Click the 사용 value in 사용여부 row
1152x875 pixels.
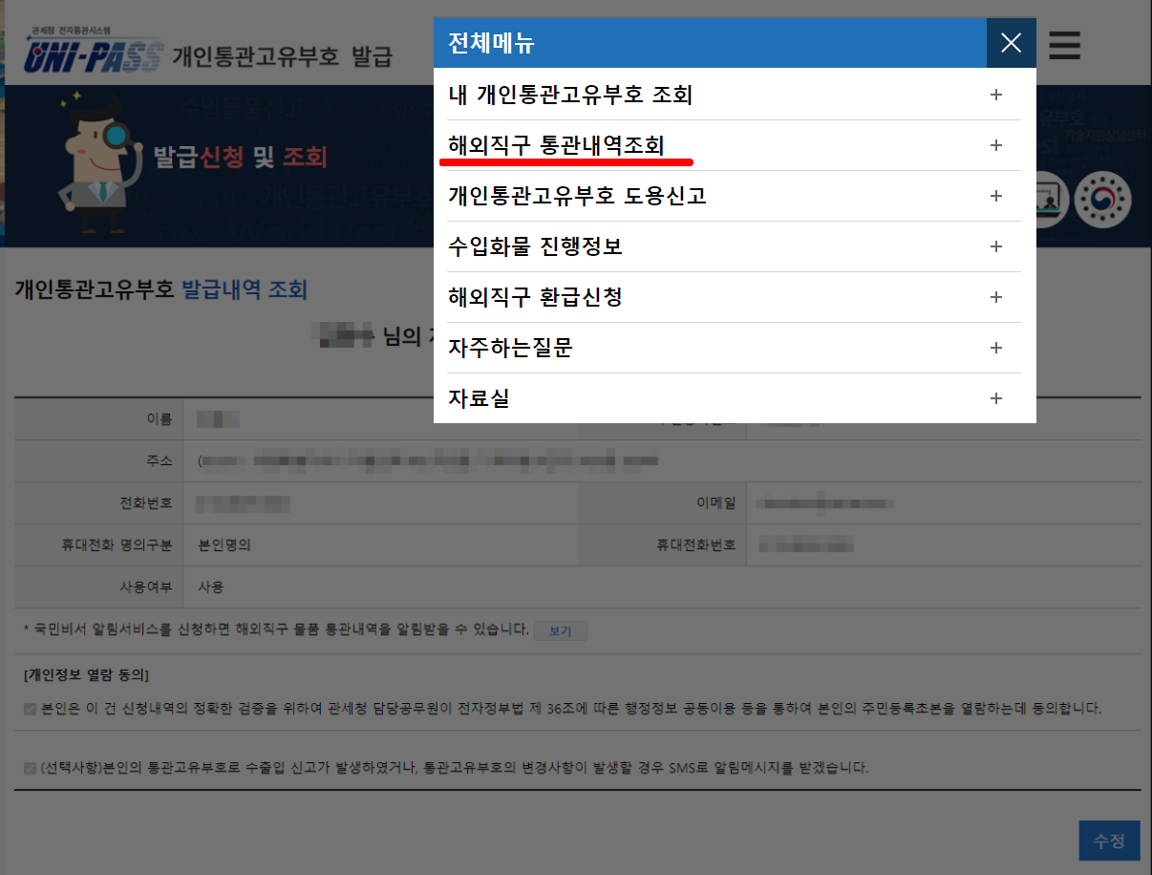(x=211, y=587)
